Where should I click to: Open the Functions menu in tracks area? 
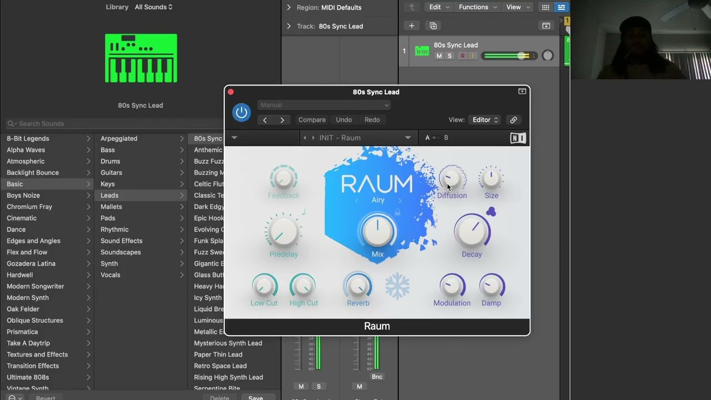coord(477,7)
